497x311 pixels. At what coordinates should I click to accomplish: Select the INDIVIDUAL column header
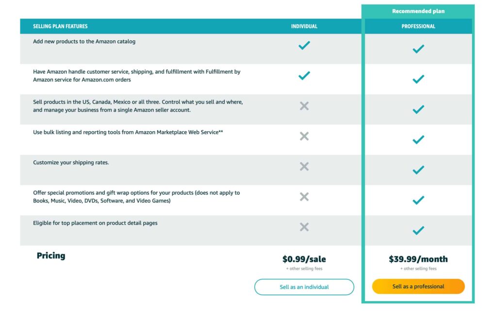coord(304,26)
